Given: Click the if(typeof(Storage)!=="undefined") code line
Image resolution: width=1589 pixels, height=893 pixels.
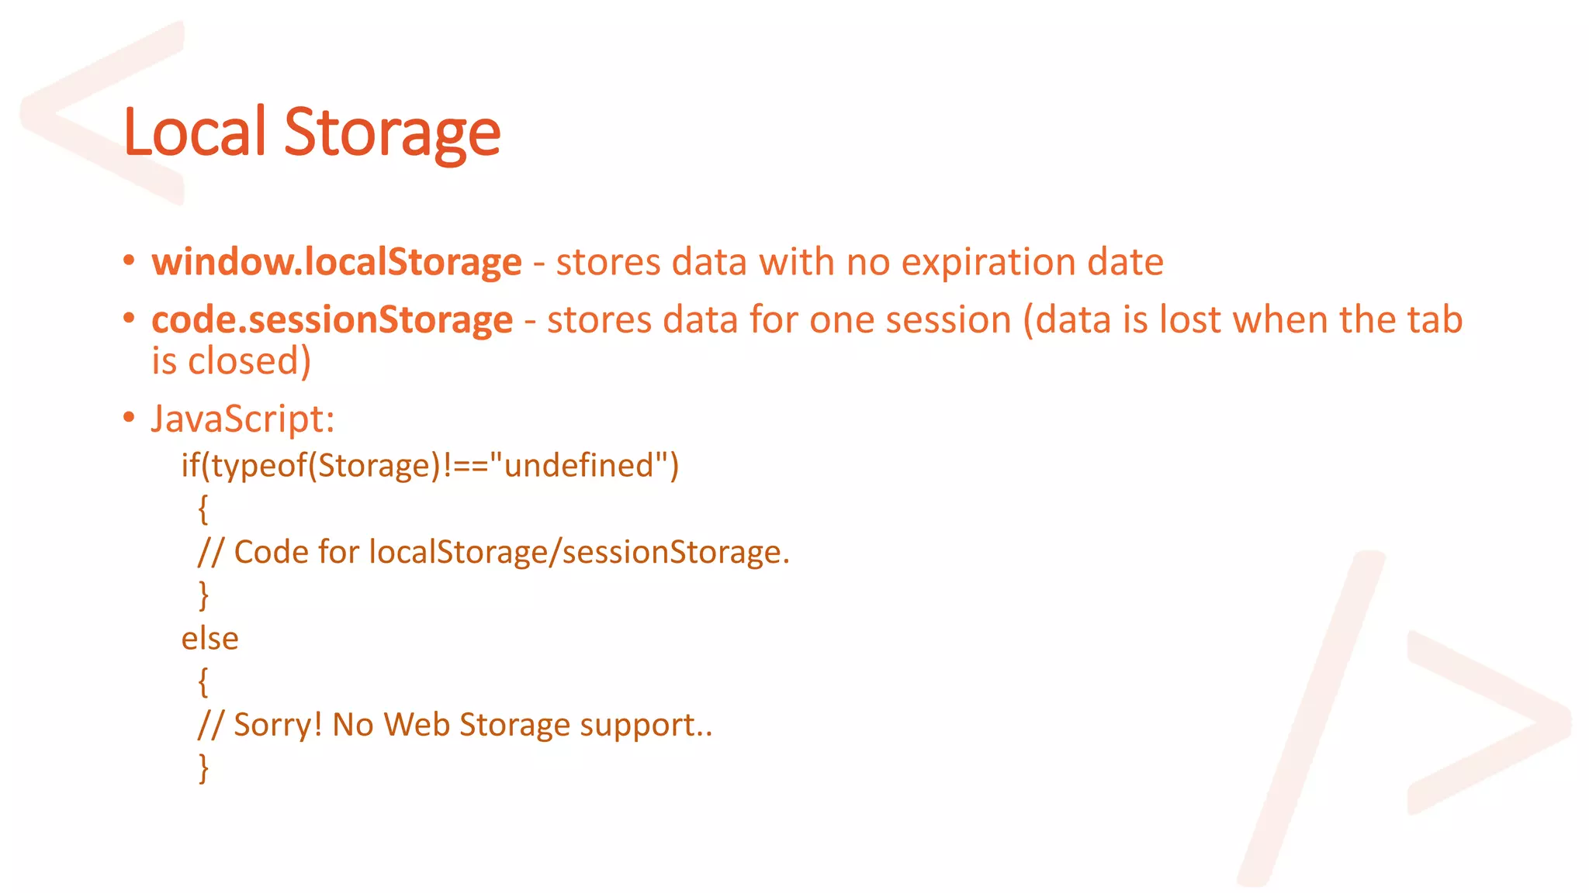Looking at the screenshot, I should pos(430,466).
